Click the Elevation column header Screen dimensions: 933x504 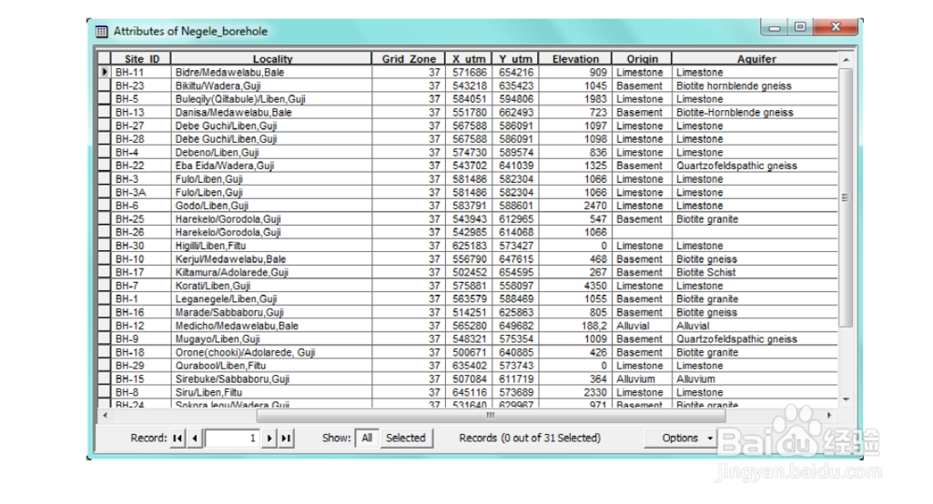click(576, 59)
